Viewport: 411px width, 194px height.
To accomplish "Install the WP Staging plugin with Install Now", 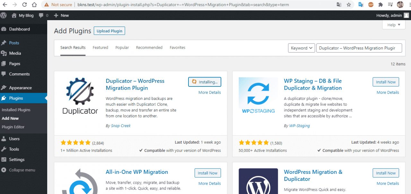I will (x=386, y=82).
